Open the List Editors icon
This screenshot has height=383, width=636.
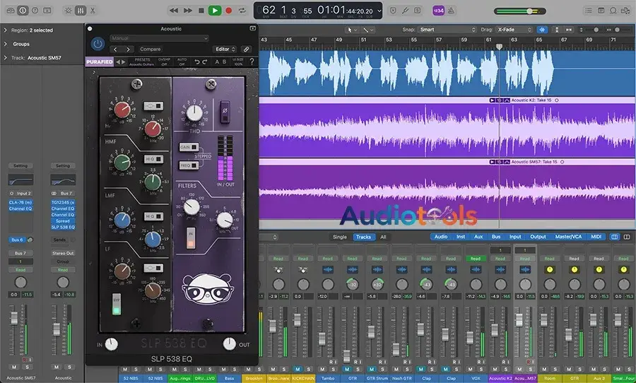(x=588, y=11)
